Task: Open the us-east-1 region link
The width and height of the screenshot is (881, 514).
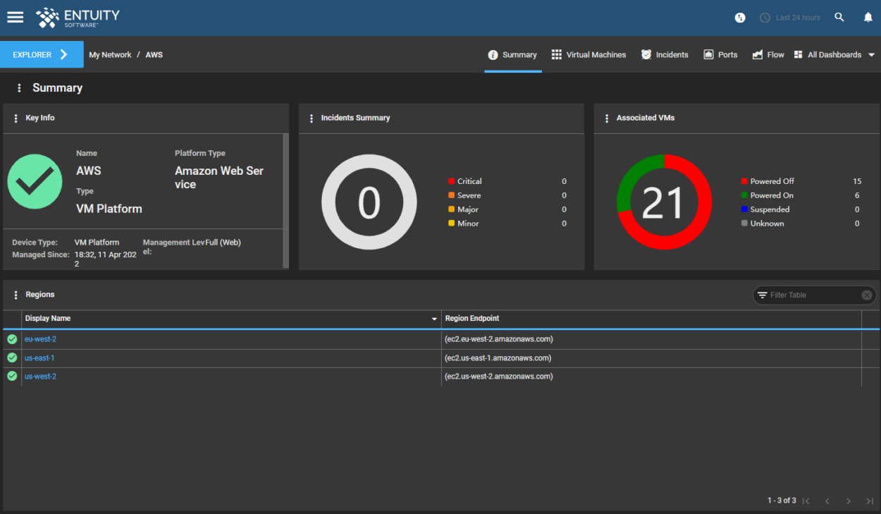Action: [x=39, y=358]
